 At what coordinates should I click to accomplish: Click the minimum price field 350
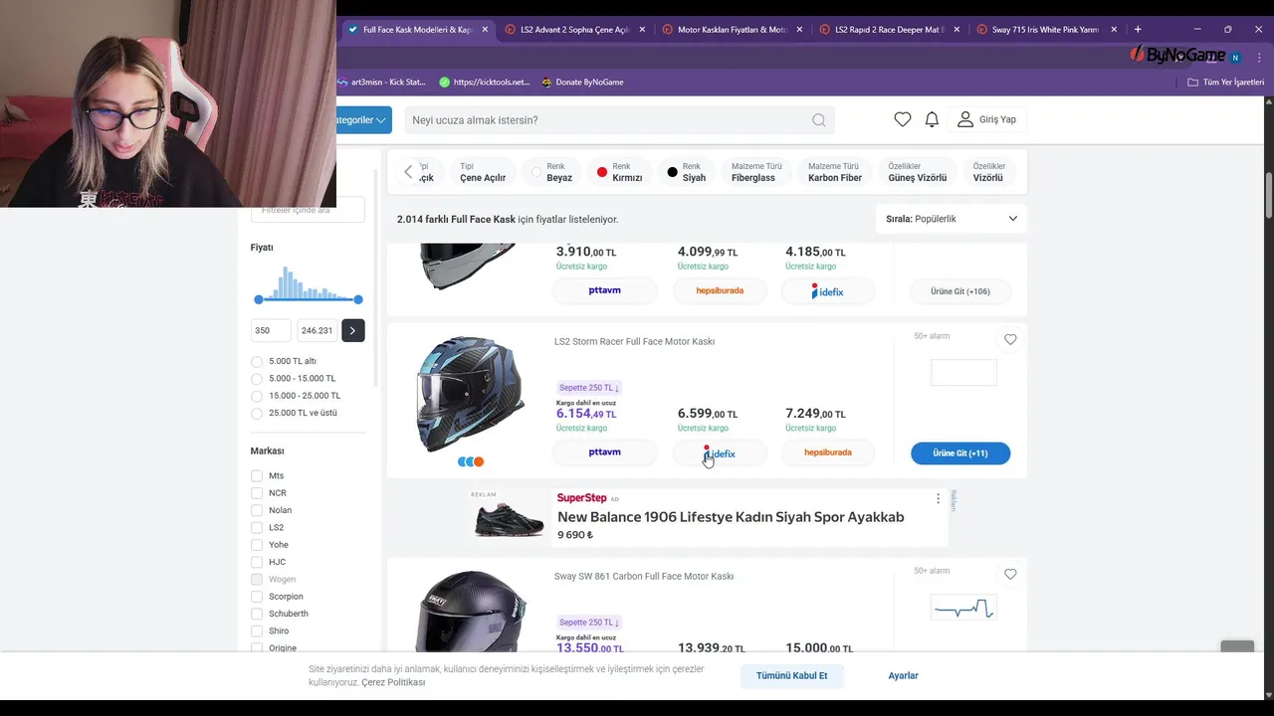tap(271, 330)
